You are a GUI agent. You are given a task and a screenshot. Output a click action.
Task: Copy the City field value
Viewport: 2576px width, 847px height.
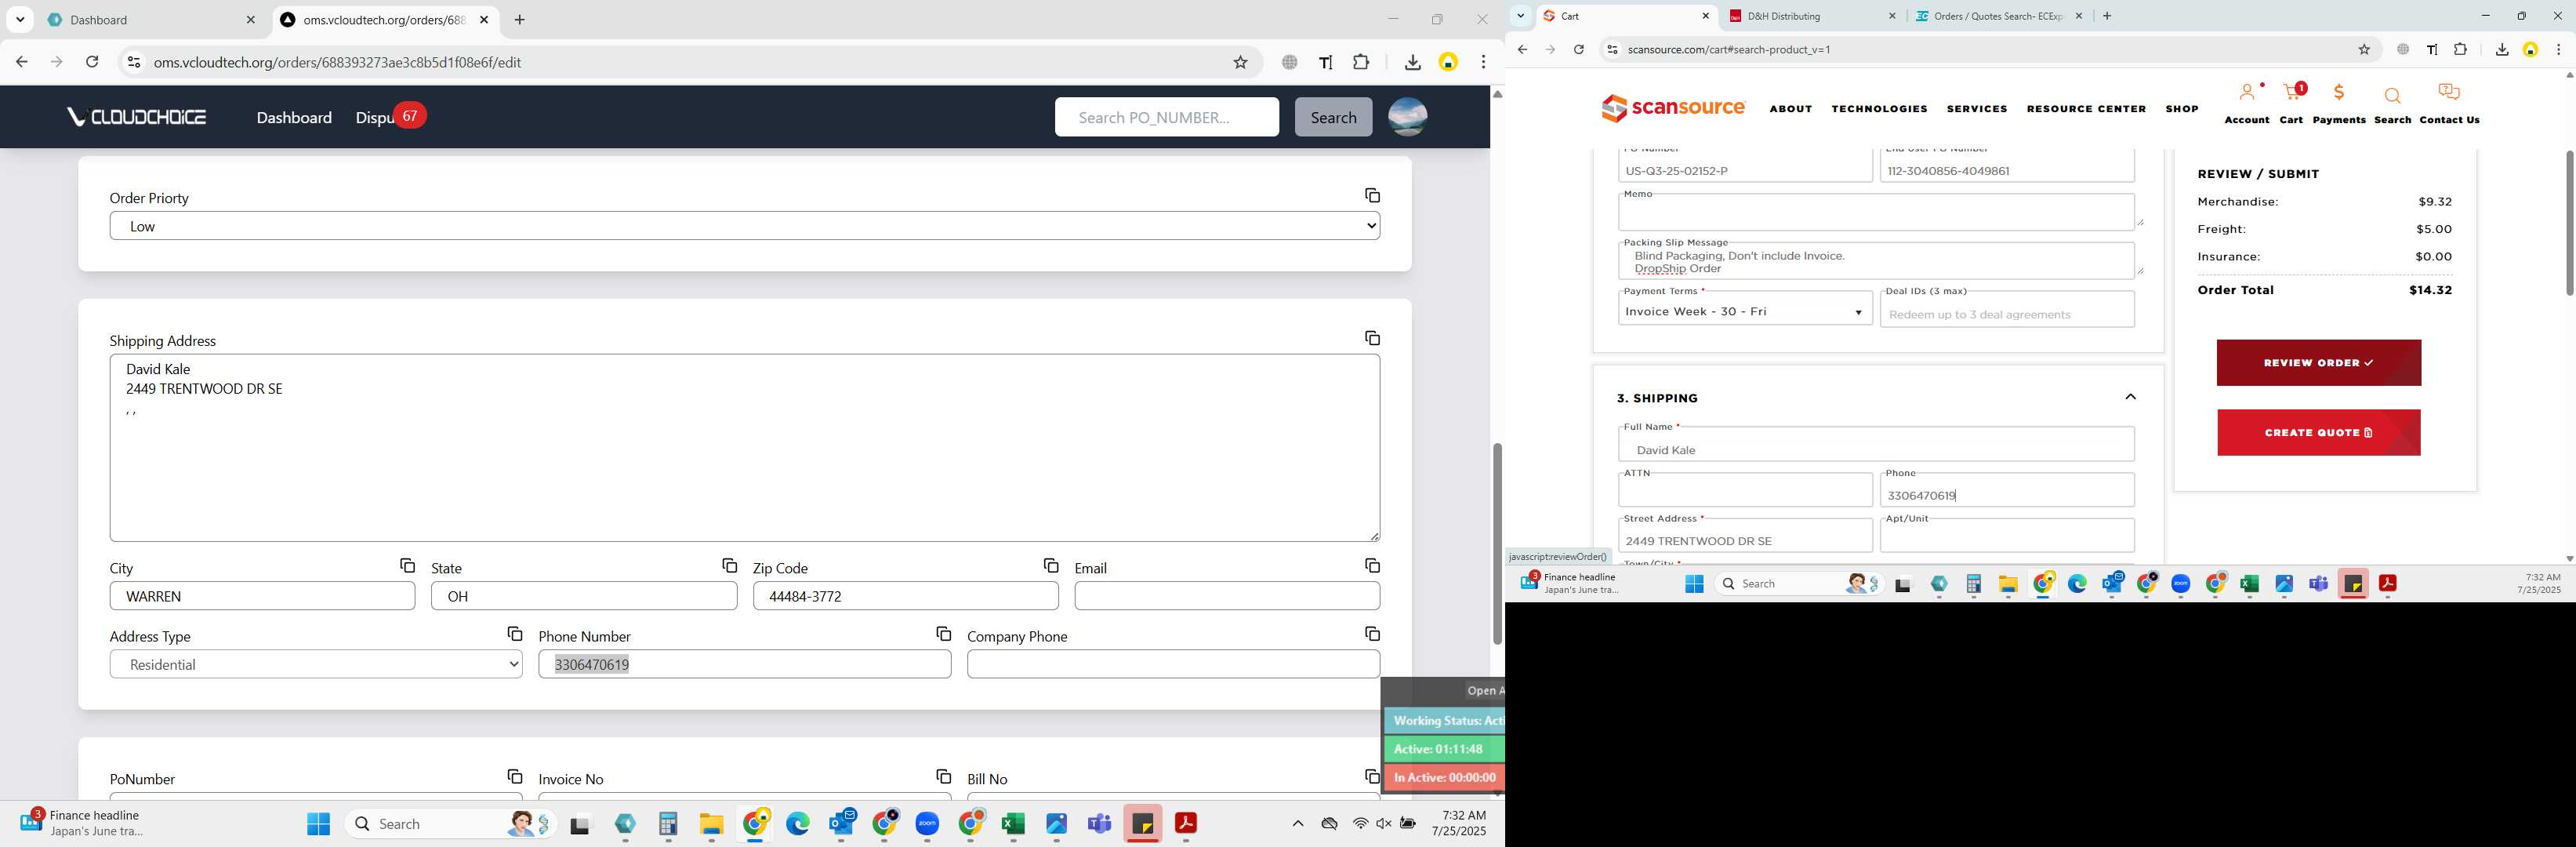pyautogui.click(x=407, y=566)
